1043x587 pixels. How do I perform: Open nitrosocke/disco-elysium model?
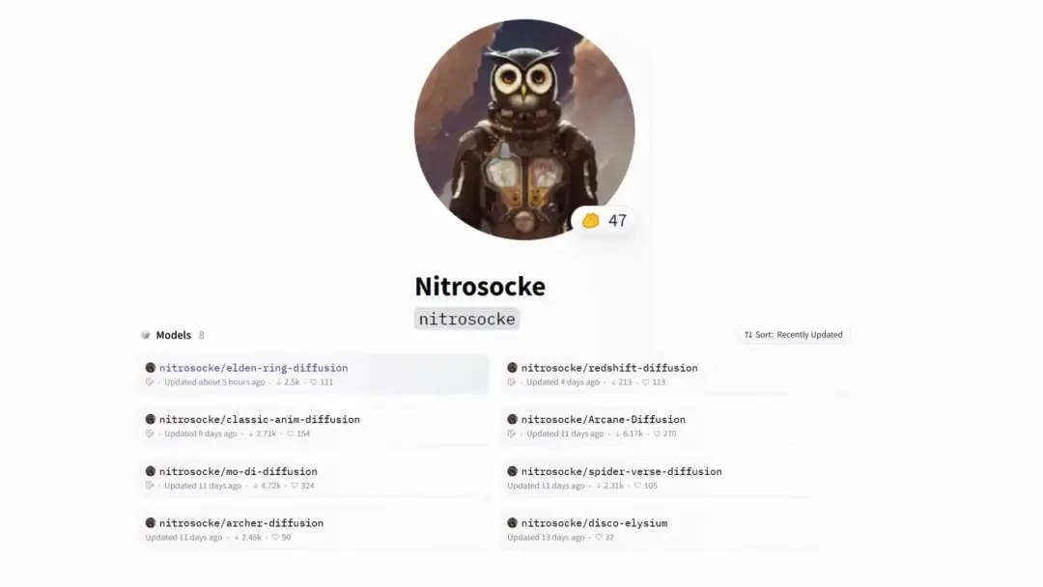click(594, 523)
